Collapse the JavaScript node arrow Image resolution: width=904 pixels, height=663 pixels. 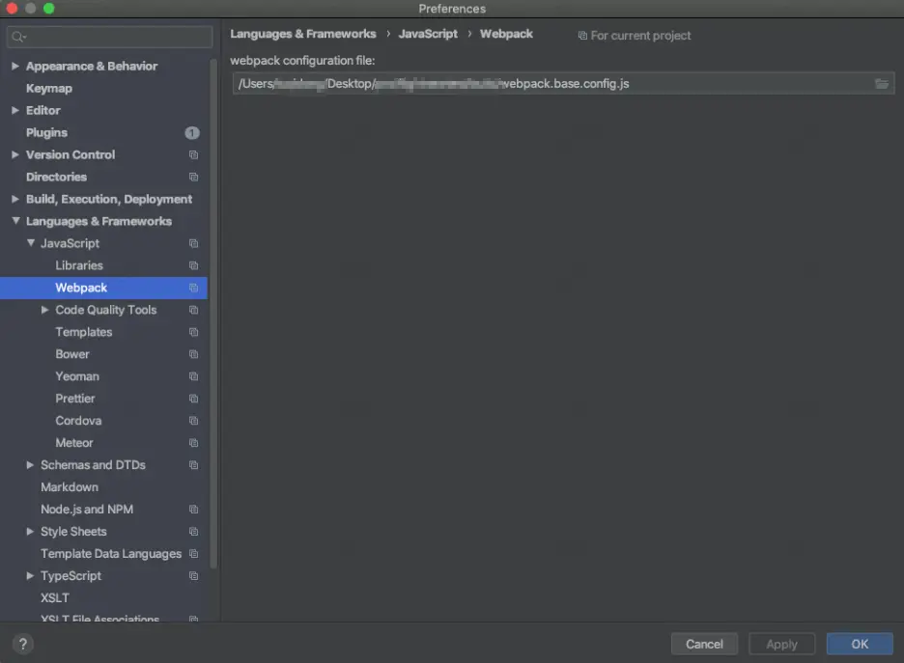(31, 243)
